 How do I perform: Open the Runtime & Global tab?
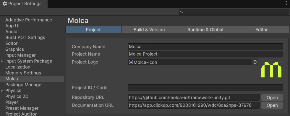[x=205, y=30]
